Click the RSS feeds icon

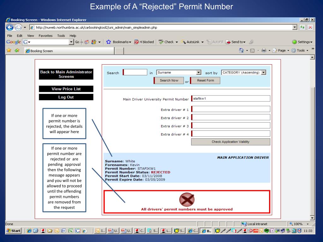[252, 50]
